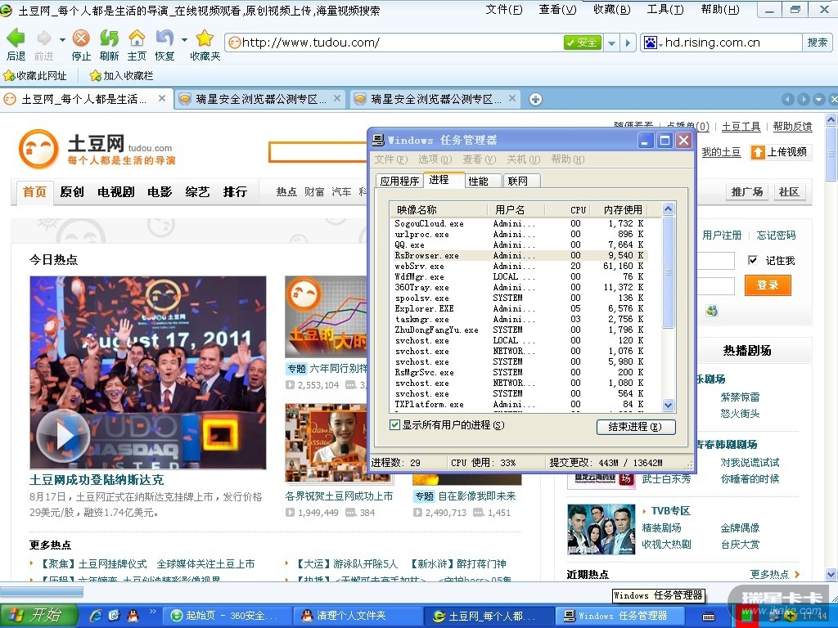Click the orange 登录 login button
Image resolution: width=838 pixels, height=628 pixels.
pos(768,285)
